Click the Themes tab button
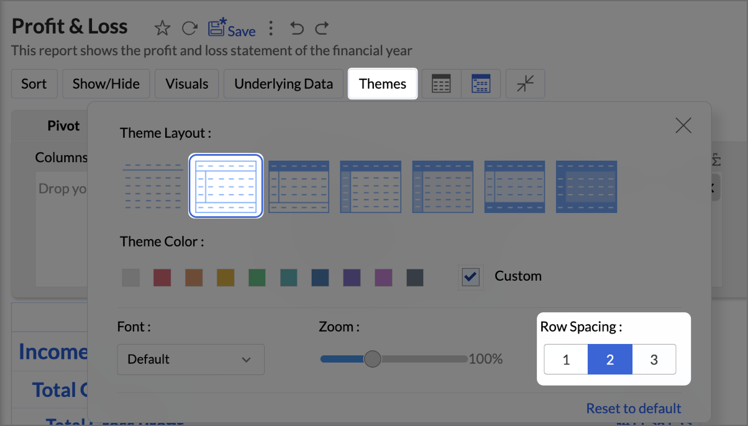The width and height of the screenshot is (748, 426). click(x=383, y=84)
